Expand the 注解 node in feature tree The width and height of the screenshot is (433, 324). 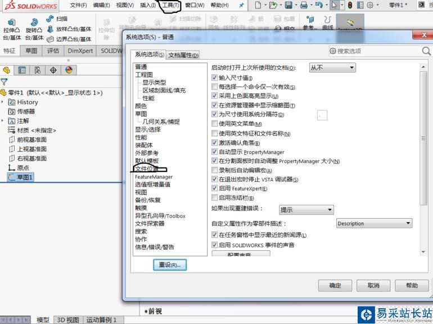pyautogui.click(x=2, y=121)
